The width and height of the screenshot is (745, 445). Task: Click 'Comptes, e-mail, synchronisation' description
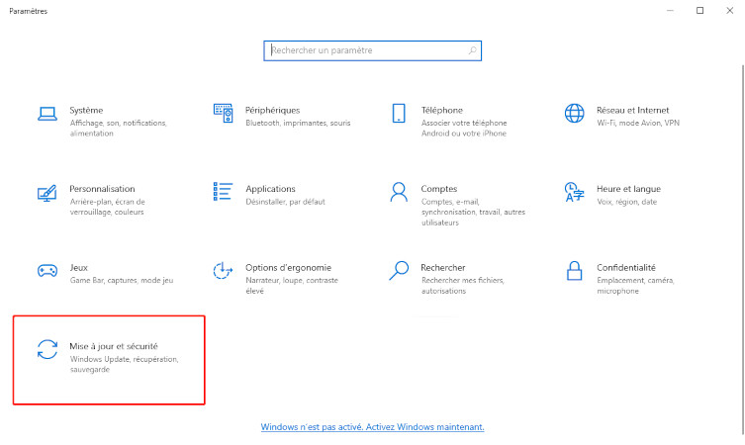[473, 213]
